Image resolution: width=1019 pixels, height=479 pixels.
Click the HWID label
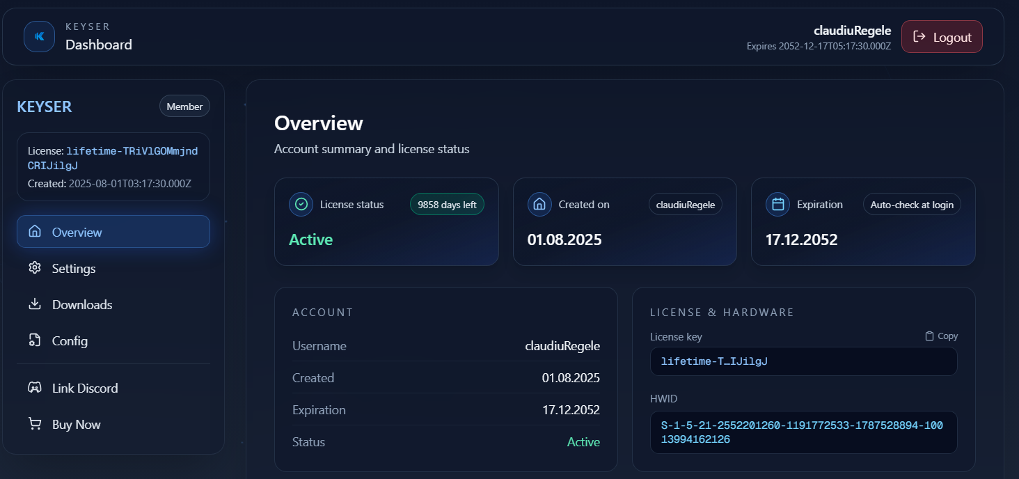tap(663, 399)
